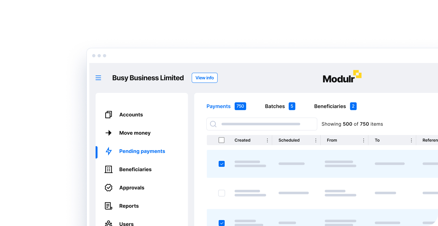The image size is (438, 226).
Task: Open the From column options menu
Action: coord(363,140)
